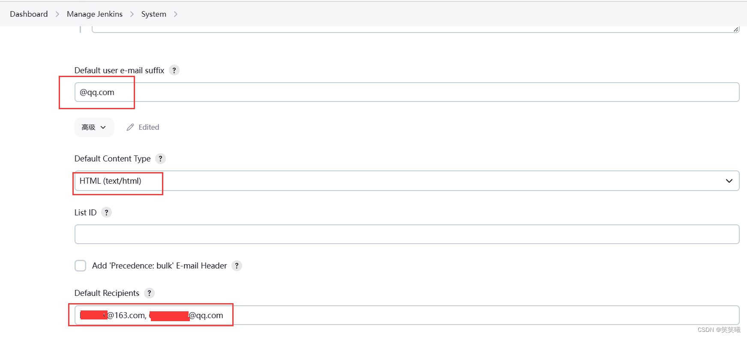The image size is (747, 337).
Task: Open help for Default Recipients
Action: [149, 293]
